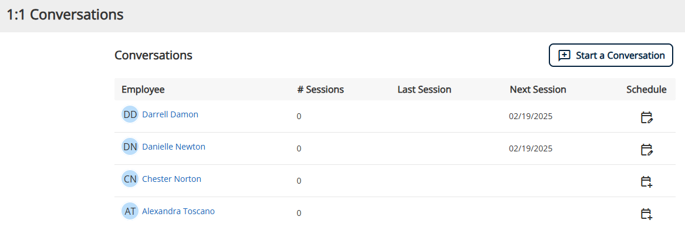Schedule a session for Alexandra Toscano icon
Viewport: 685px width, 230px height.
click(647, 214)
